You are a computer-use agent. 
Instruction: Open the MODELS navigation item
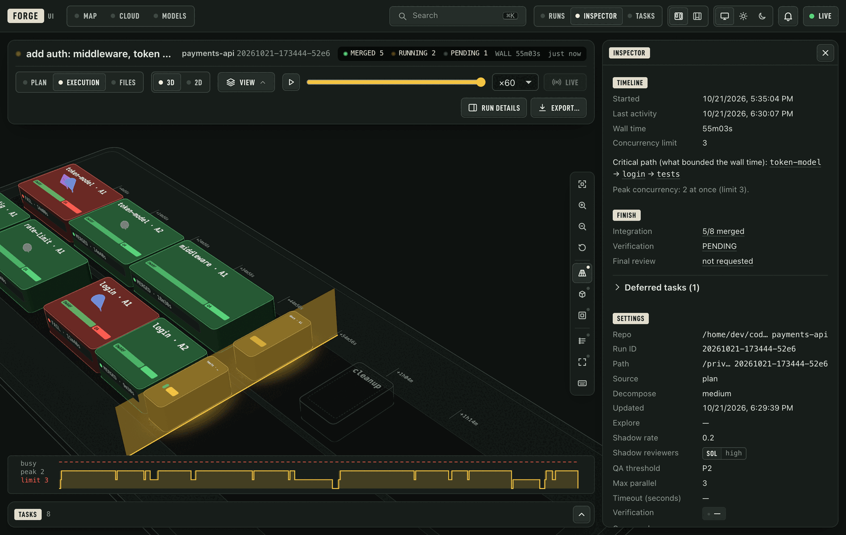170,16
